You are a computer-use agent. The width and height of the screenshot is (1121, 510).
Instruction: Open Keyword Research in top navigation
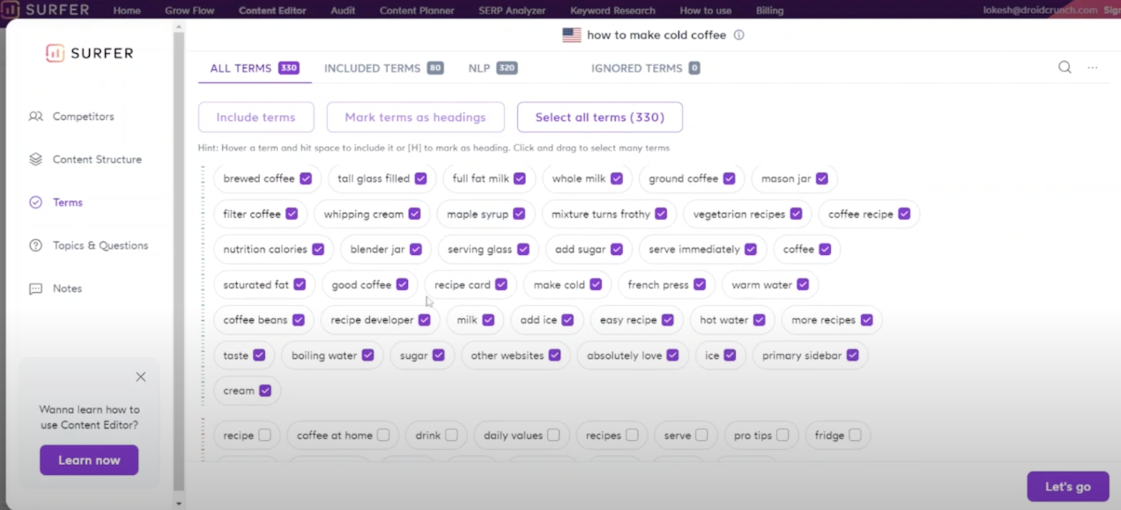(613, 11)
